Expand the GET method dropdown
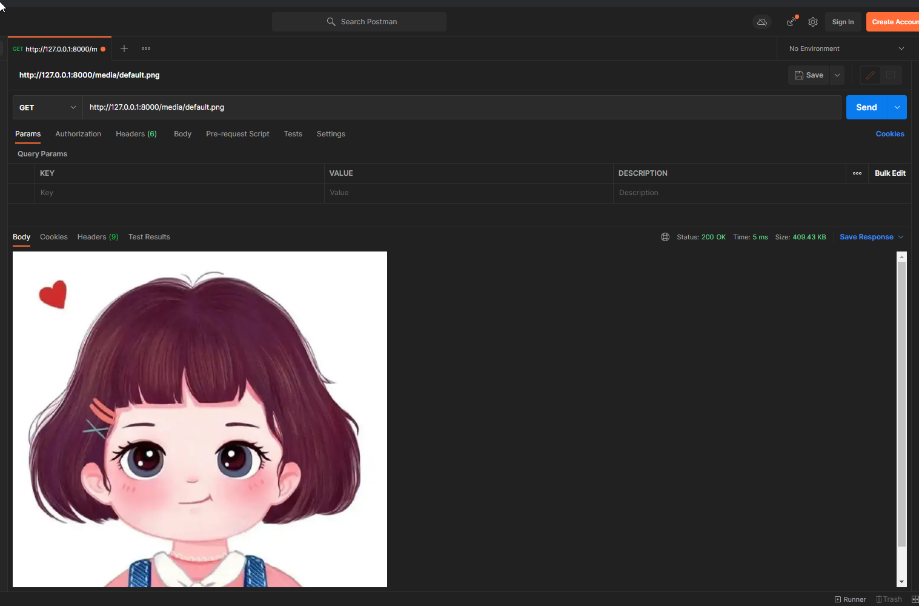Image resolution: width=919 pixels, height=606 pixels. [x=48, y=107]
